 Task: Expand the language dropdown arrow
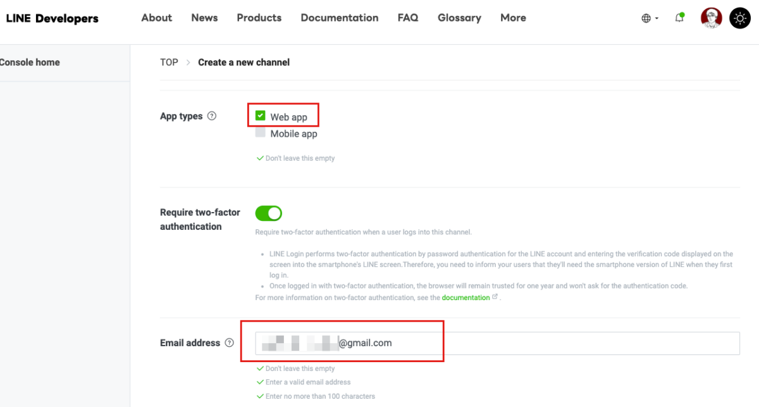click(657, 18)
